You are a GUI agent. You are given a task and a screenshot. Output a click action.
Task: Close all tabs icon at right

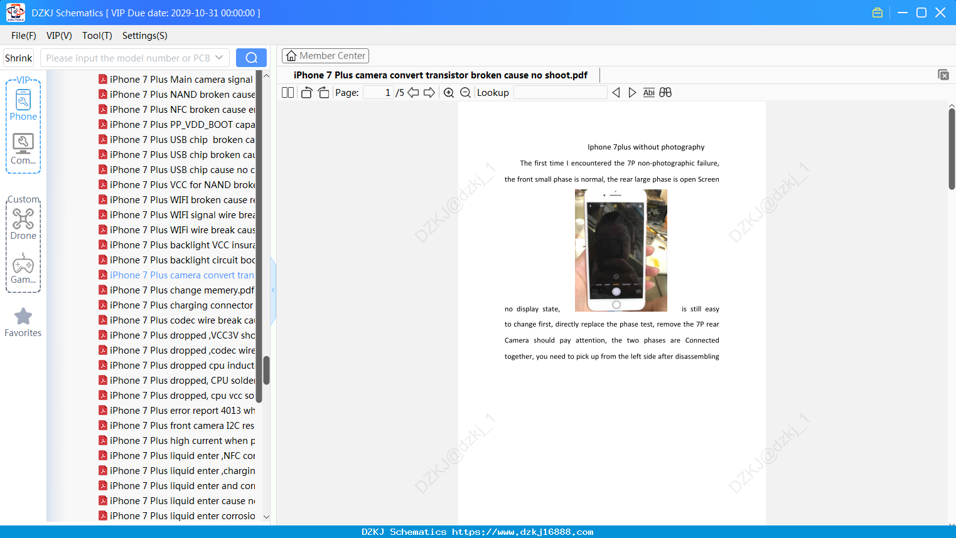(943, 75)
